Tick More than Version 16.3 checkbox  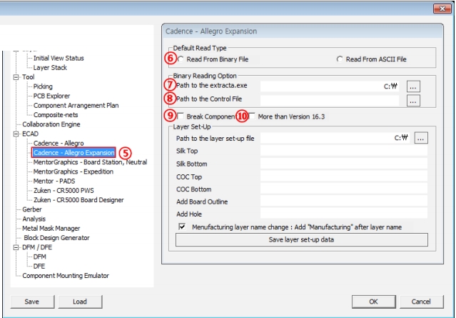click(x=252, y=116)
